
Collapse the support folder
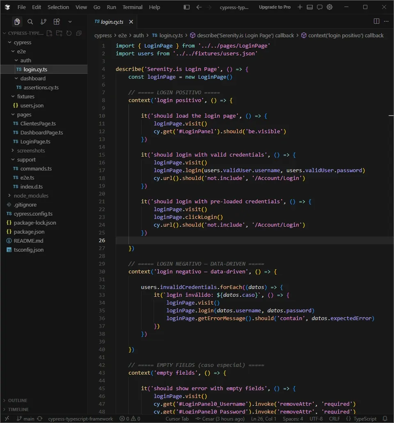(44, 160)
